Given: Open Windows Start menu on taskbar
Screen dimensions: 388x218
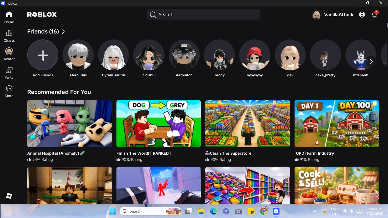Looking at the screenshot, I should click(x=112, y=211).
